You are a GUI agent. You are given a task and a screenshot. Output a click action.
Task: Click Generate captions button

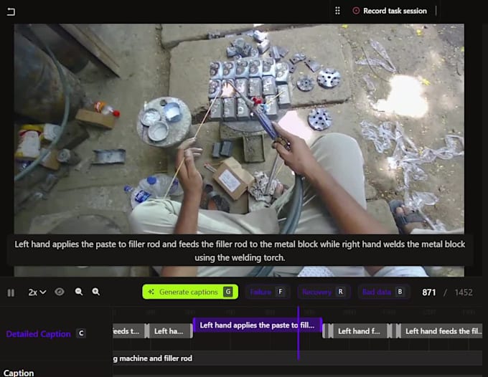pyautogui.click(x=190, y=292)
